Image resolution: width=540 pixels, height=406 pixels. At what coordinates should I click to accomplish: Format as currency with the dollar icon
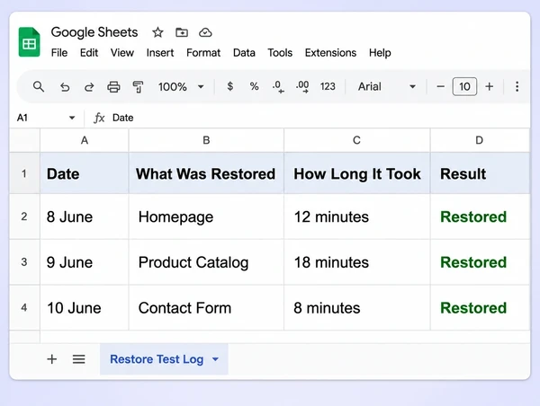pos(230,86)
